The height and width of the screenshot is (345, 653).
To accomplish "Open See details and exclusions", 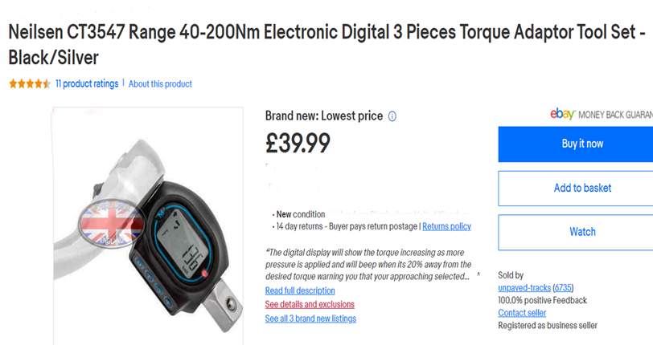I will (x=310, y=304).
